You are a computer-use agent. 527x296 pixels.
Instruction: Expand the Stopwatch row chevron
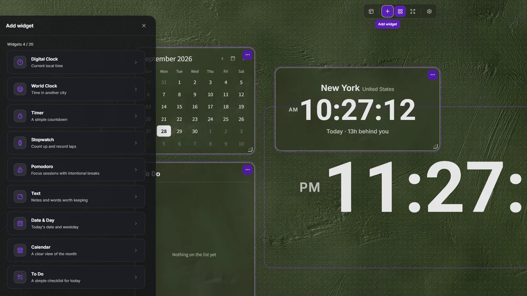(x=136, y=143)
